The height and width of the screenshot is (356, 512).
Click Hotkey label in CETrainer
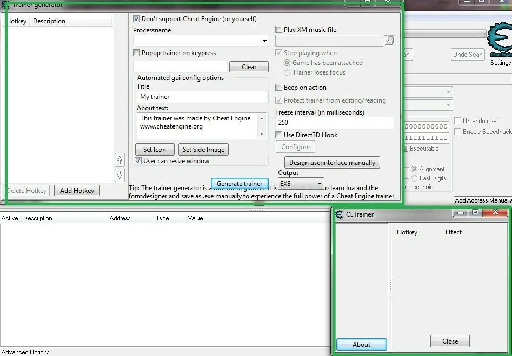pyautogui.click(x=407, y=232)
